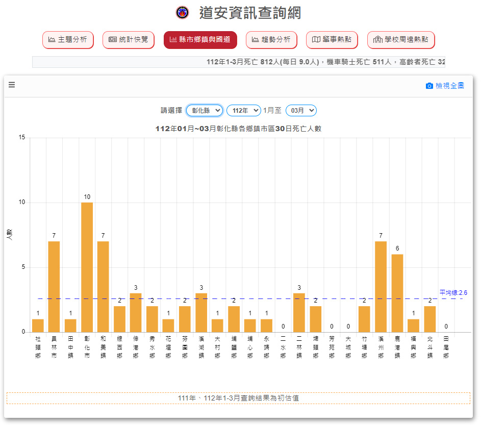Viewport: 481px width, 425px height.
Task: Open the 主題分析 tab
Action: coord(68,40)
